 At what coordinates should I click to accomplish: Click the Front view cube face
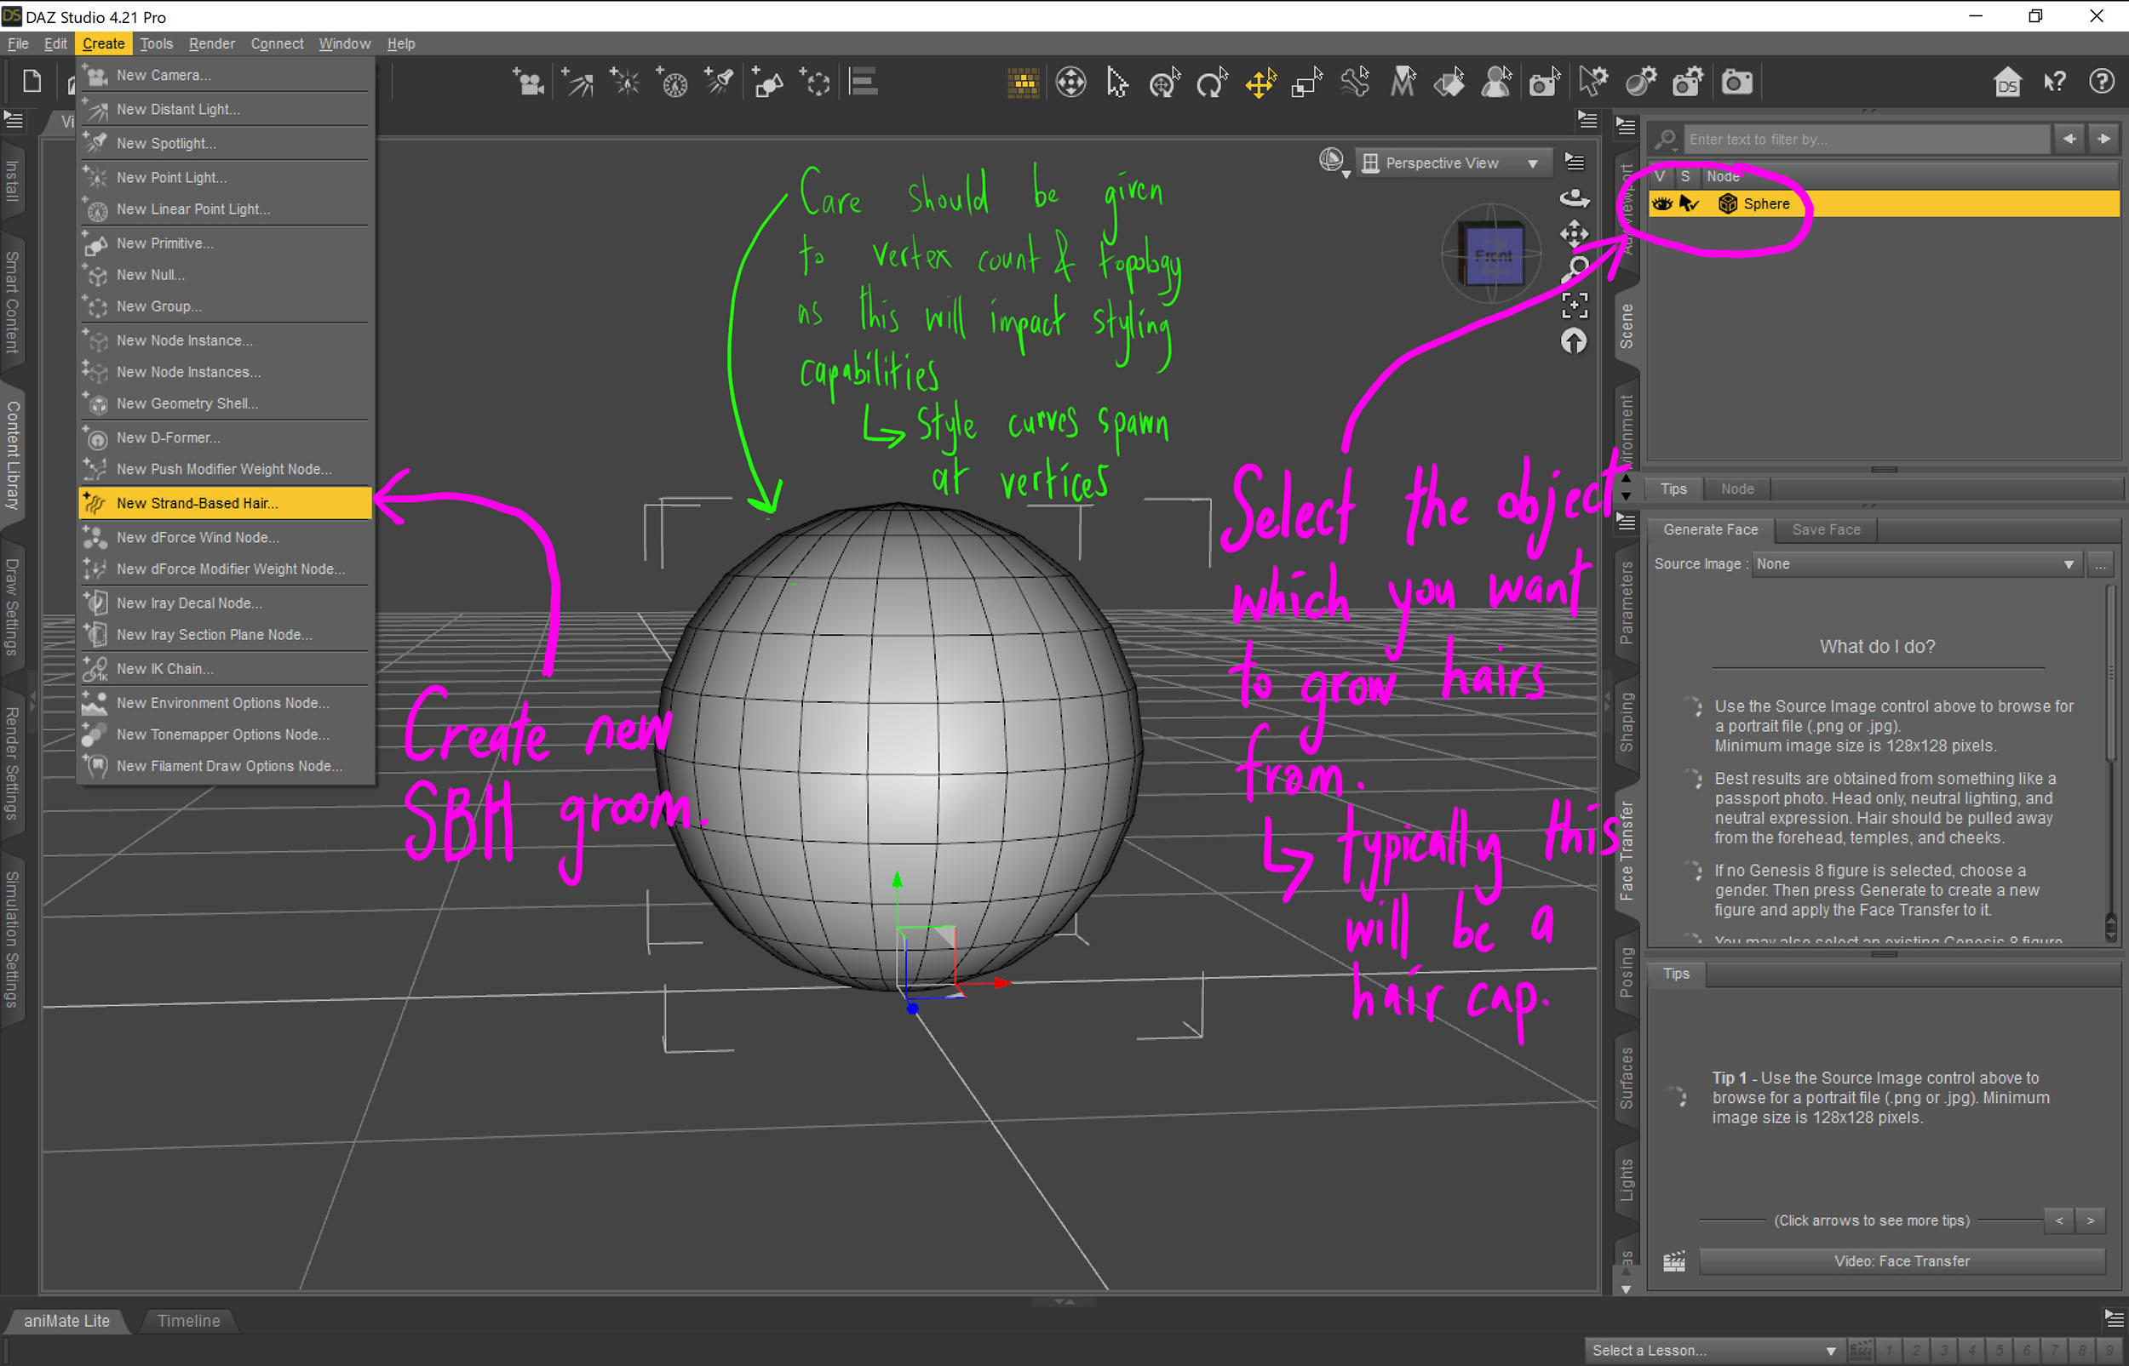coord(1494,256)
